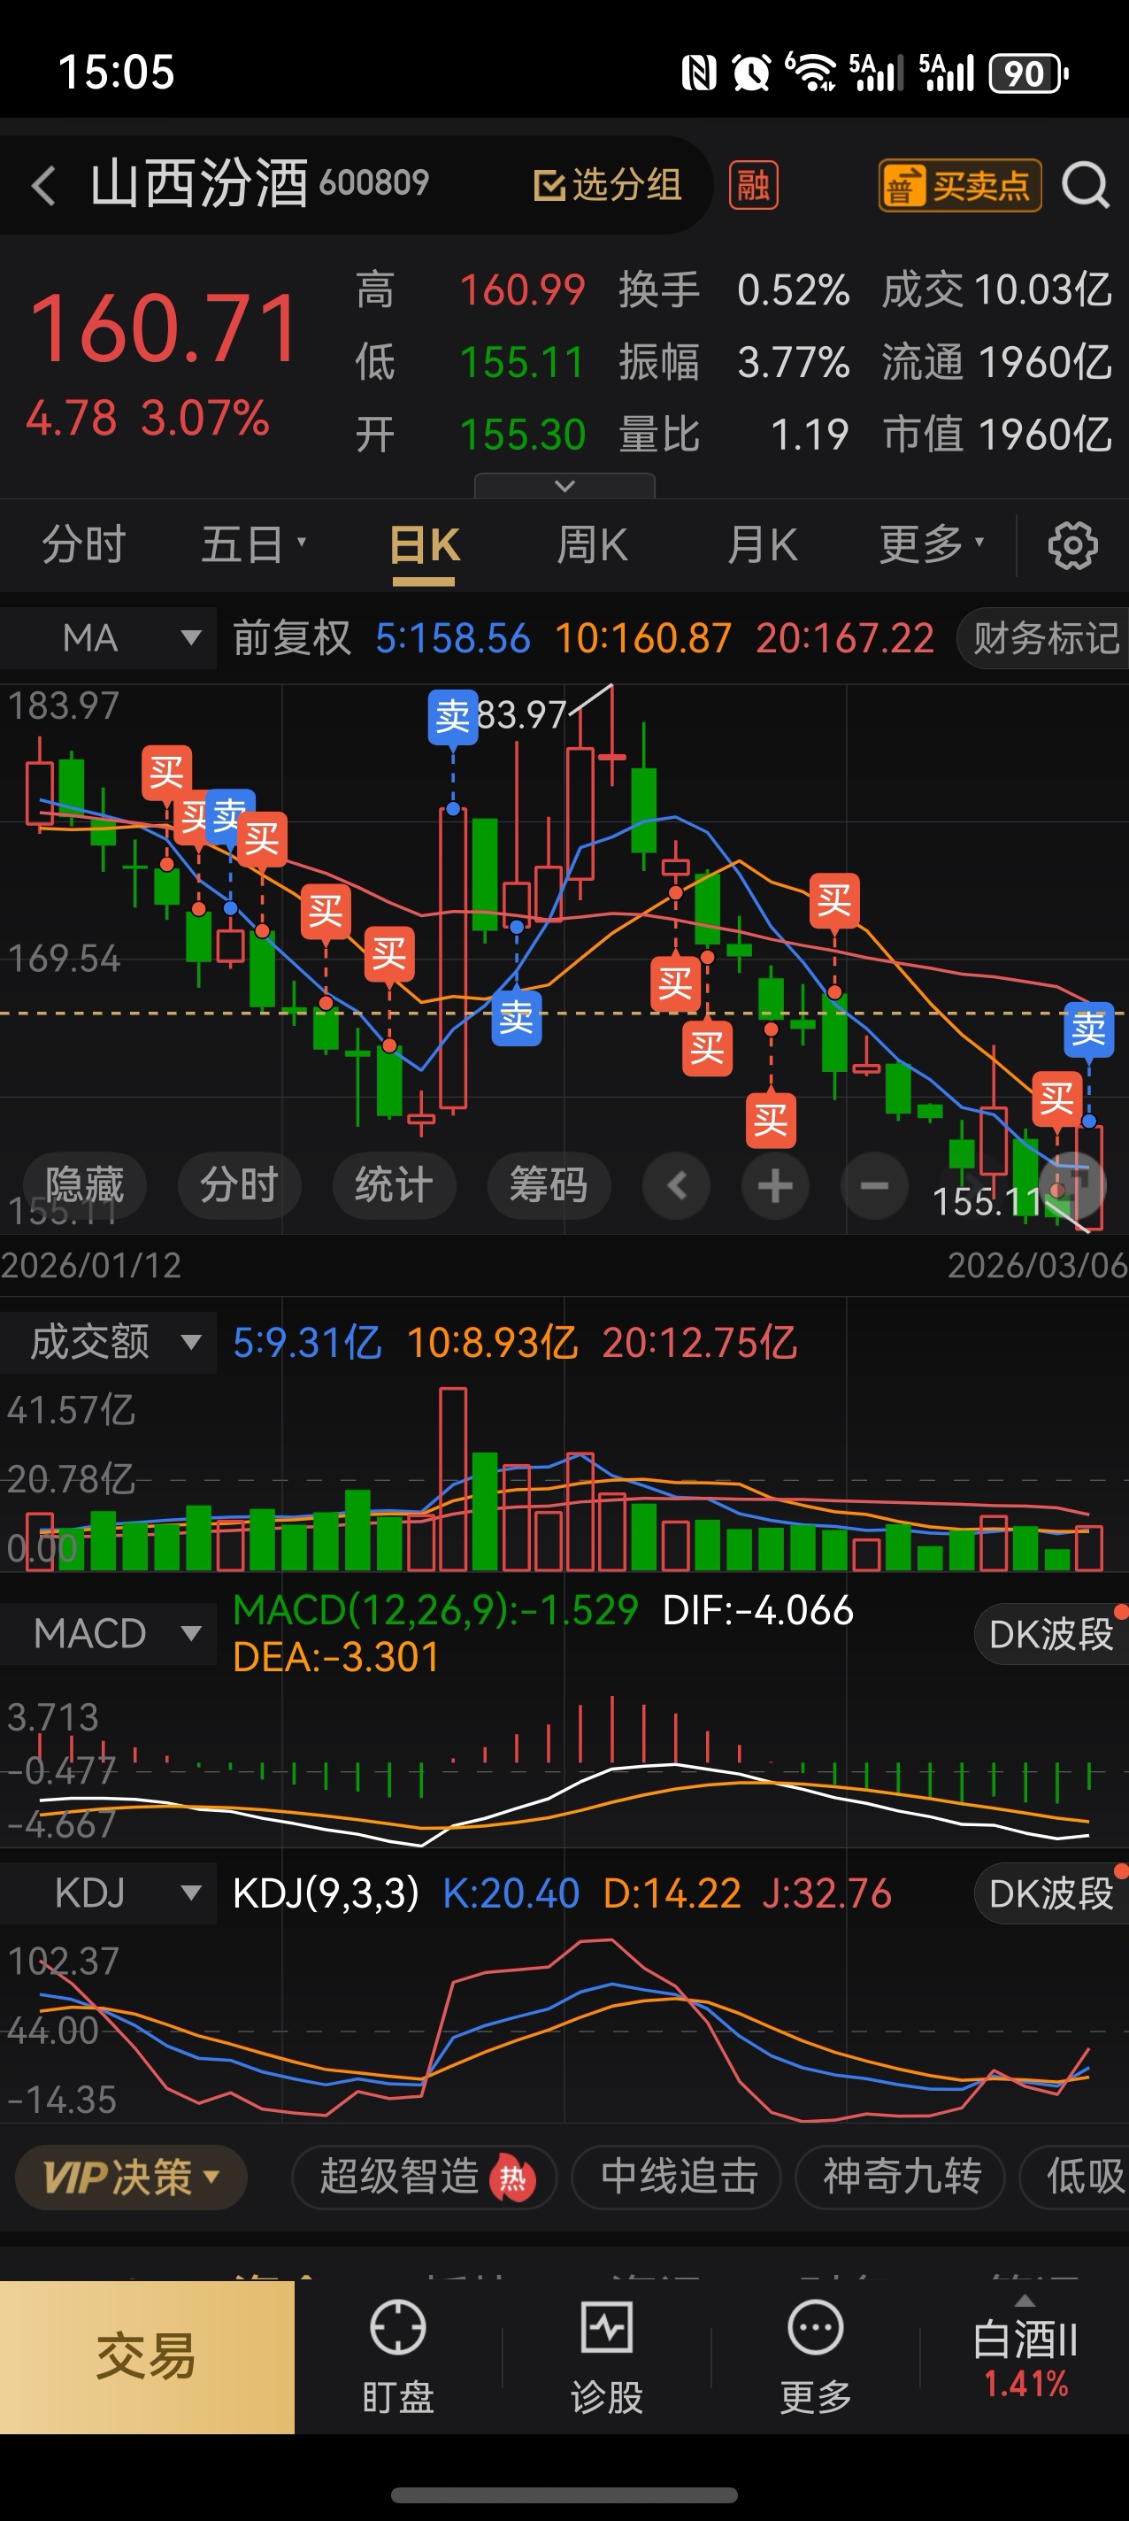Open MACD indicator dropdown
Screen dimensions: 1129x2521
coord(108,1633)
